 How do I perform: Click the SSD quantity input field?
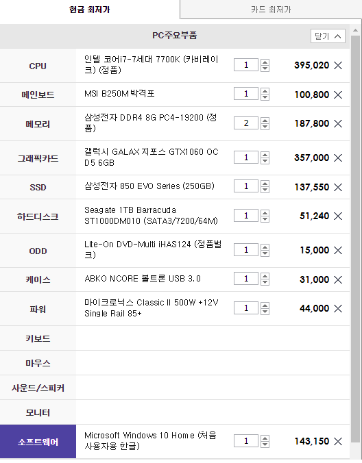click(x=246, y=186)
